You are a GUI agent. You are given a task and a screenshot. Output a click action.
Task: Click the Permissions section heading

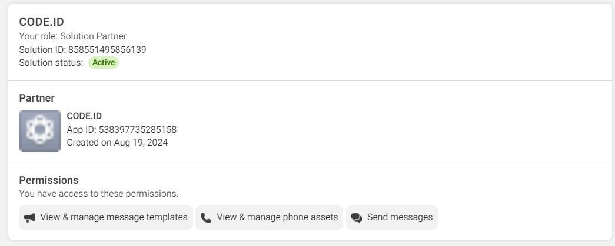pyautogui.click(x=48, y=180)
